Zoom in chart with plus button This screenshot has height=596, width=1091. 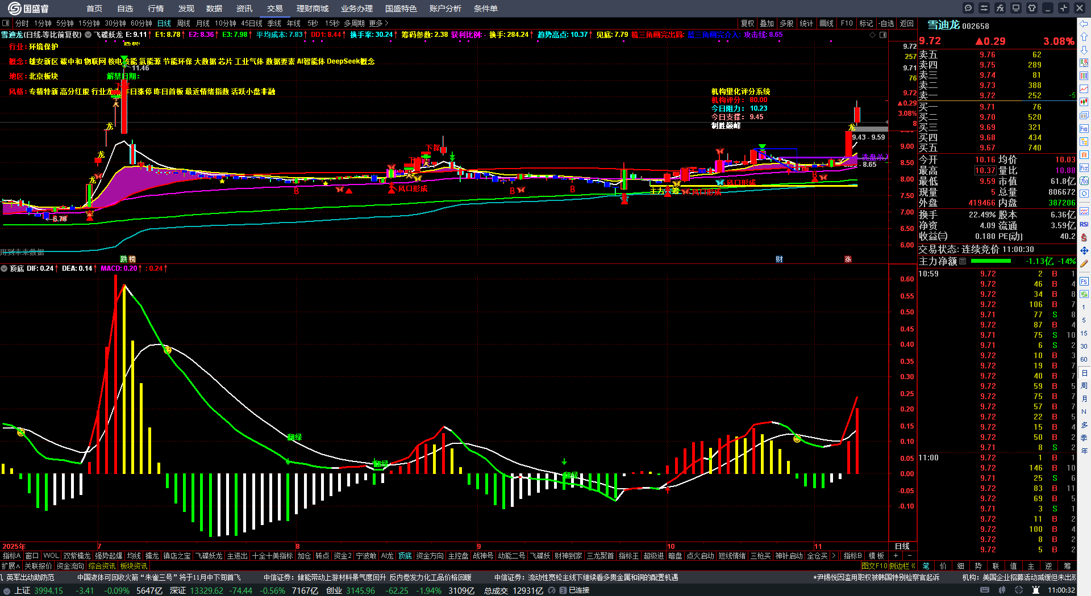tap(896, 556)
